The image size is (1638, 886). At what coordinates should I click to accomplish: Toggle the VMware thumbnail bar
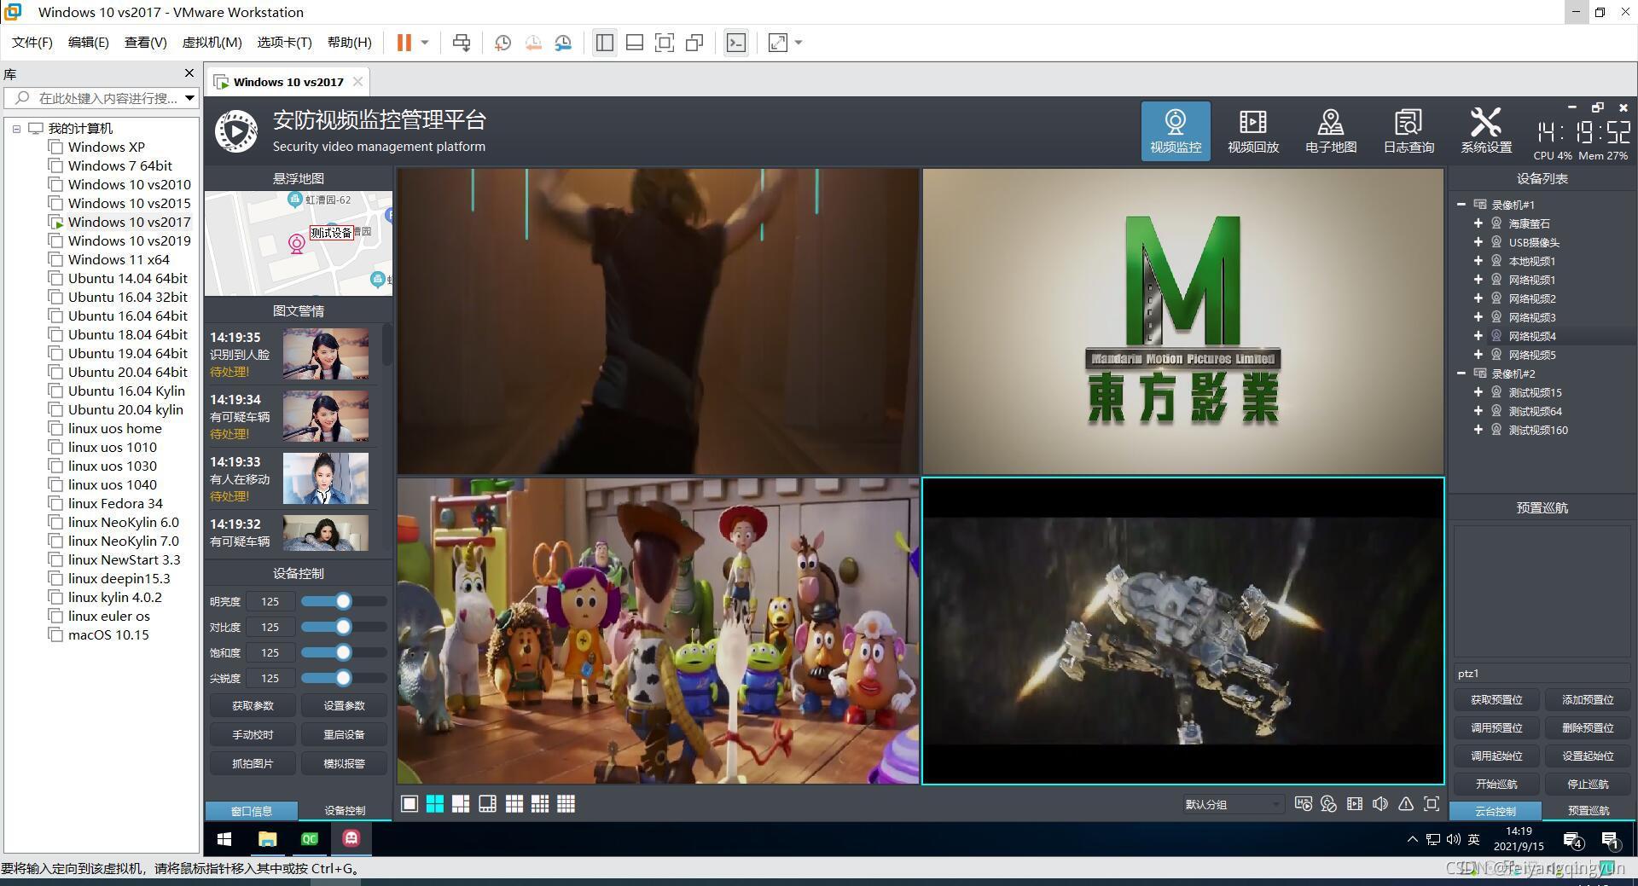[635, 43]
